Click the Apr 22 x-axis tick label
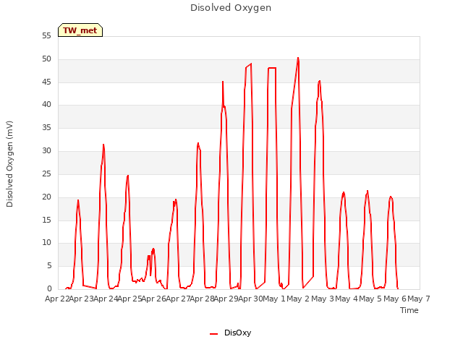463x347 pixels. 57,299
